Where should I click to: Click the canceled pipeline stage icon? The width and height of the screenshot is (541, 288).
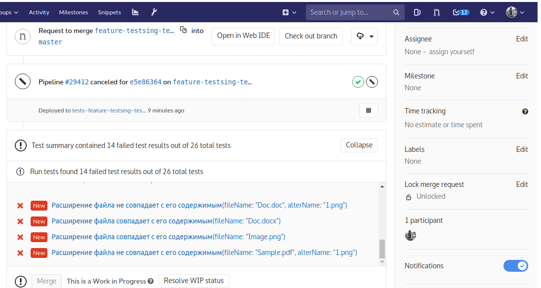coord(372,82)
